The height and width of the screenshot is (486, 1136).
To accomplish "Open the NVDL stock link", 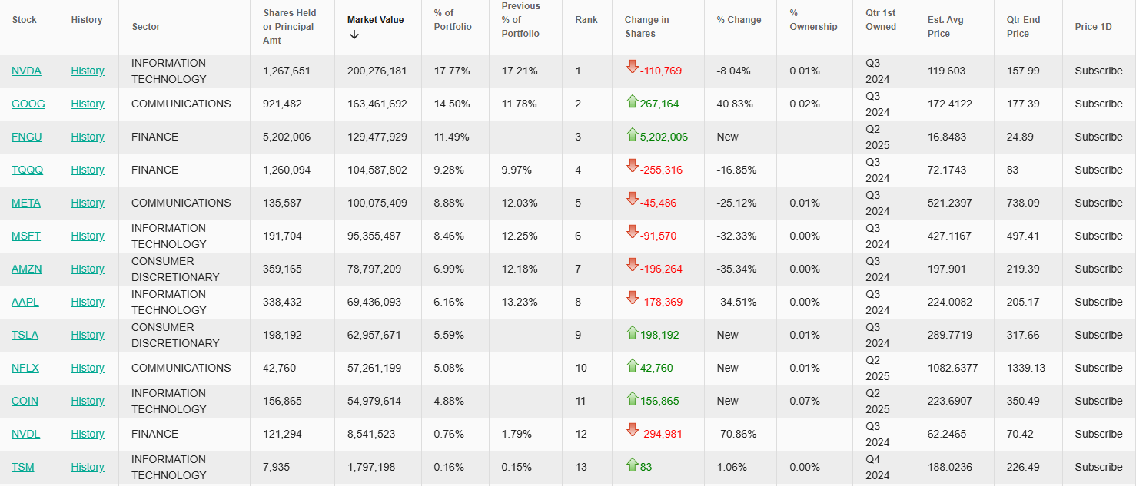I will pyautogui.click(x=25, y=434).
